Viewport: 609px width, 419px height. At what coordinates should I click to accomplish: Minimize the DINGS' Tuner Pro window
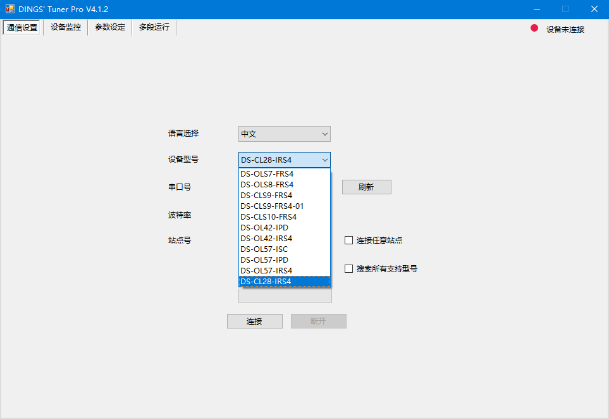pyautogui.click(x=537, y=9)
